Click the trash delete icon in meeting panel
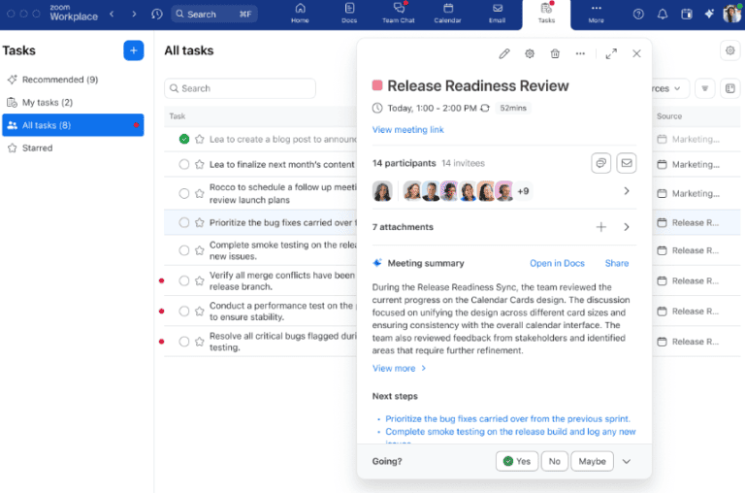 pyautogui.click(x=555, y=53)
